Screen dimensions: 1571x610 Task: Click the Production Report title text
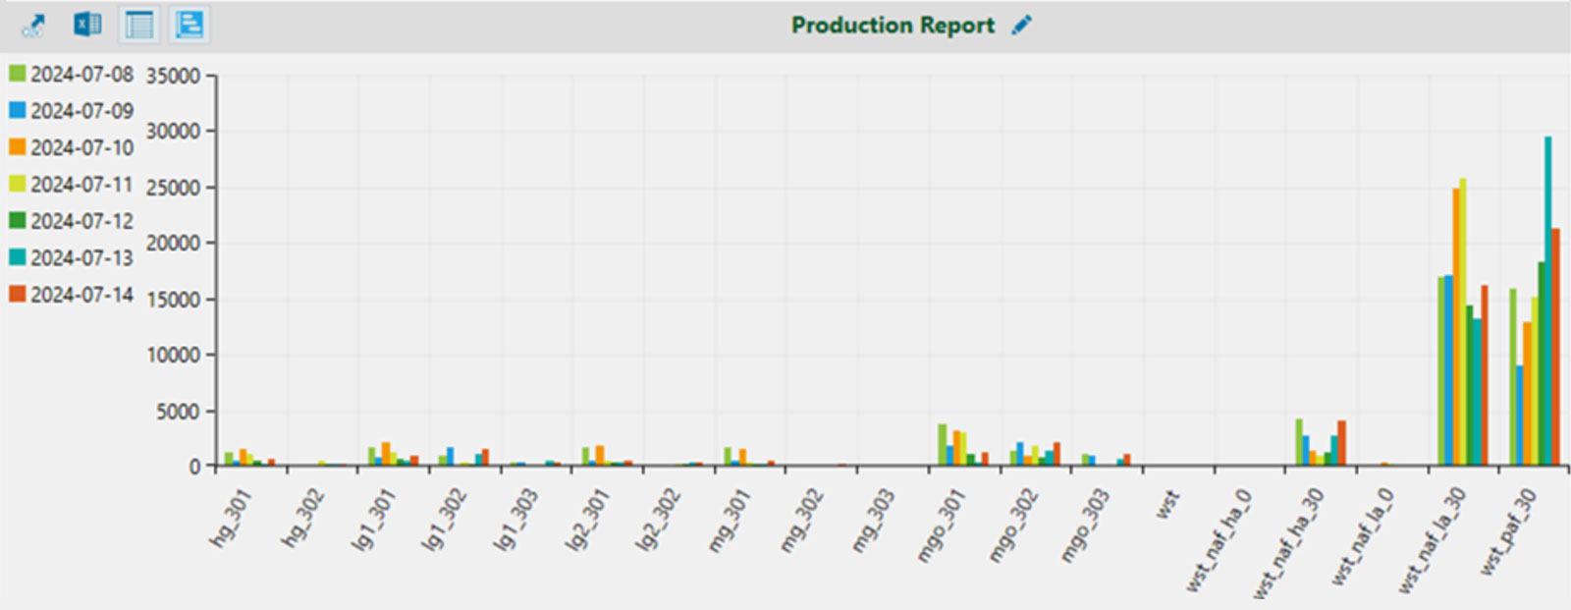click(892, 26)
